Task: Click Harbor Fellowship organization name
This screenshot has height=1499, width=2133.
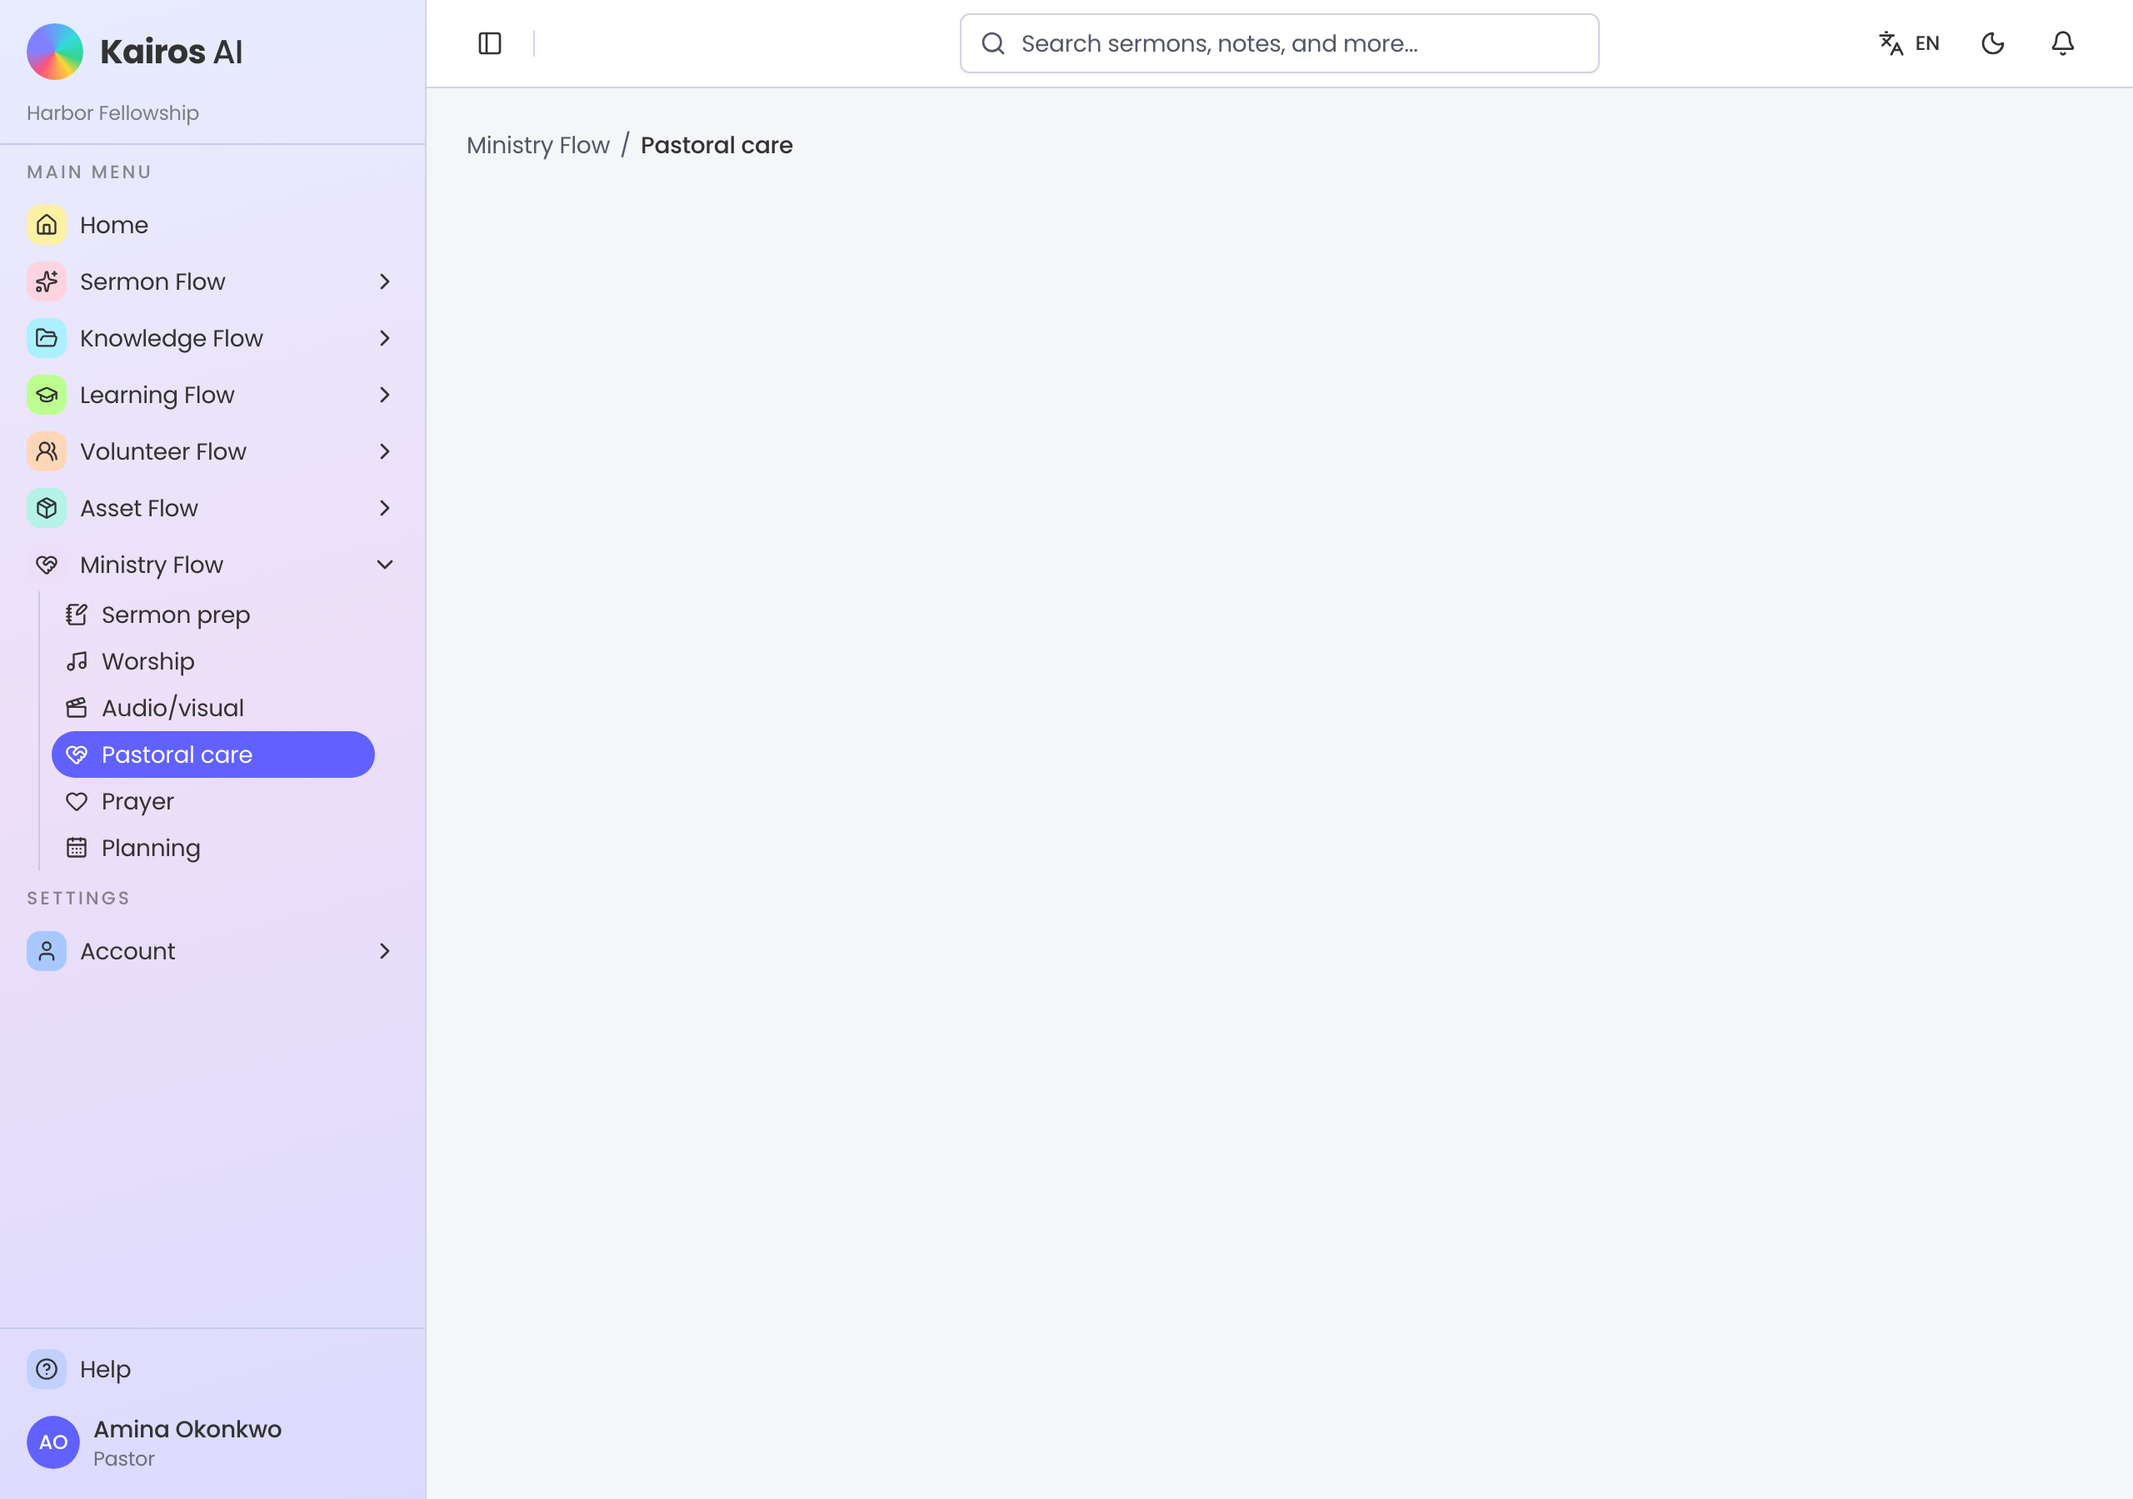Action: coord(112,112)
